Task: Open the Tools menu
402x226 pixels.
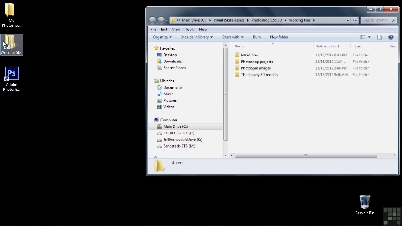Action: pyautogui.click(x=189, y=29)
